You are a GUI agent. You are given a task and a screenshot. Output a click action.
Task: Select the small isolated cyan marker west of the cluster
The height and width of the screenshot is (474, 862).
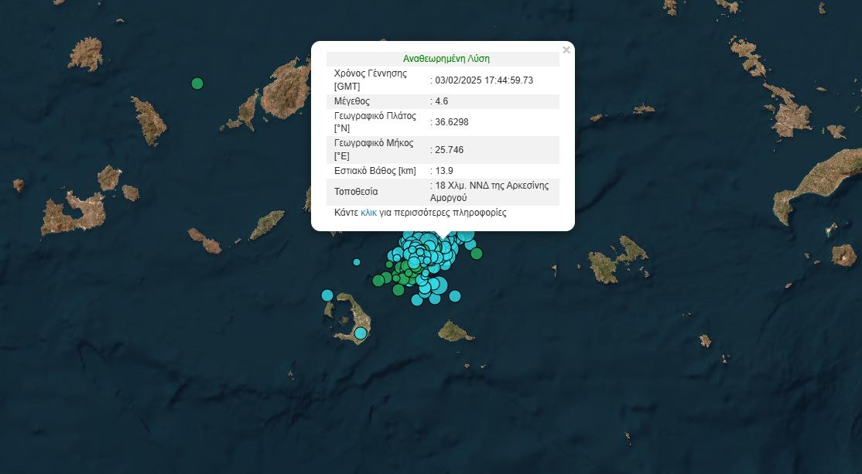[357, 262]
